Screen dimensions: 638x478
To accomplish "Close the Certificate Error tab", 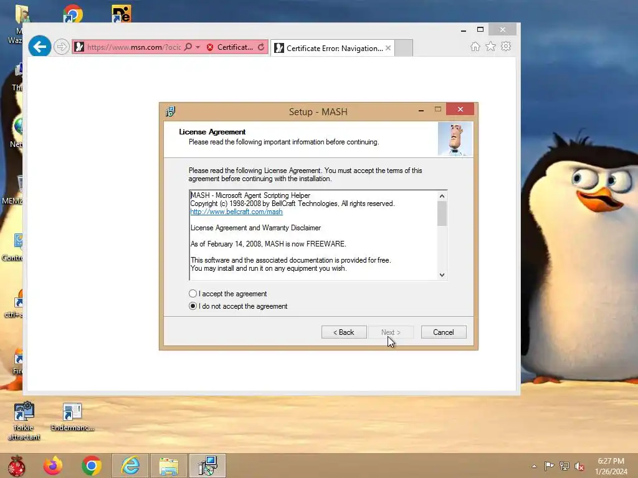I will (x=388, y=48).
